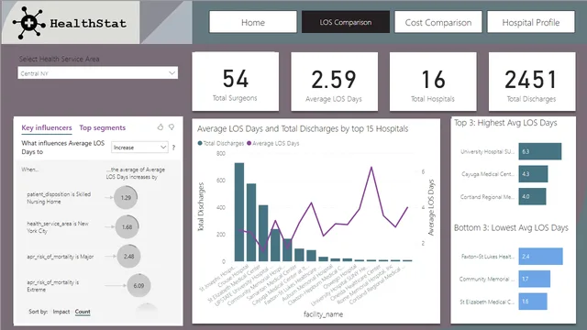Click the thumbs down icon in Key influencers
Viewport: 587px width, 330px height.
[x=172, y=127]
